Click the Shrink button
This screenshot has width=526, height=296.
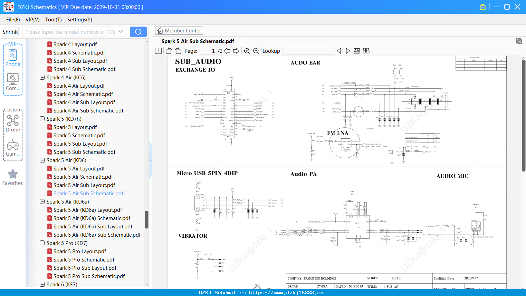point(10,32)
